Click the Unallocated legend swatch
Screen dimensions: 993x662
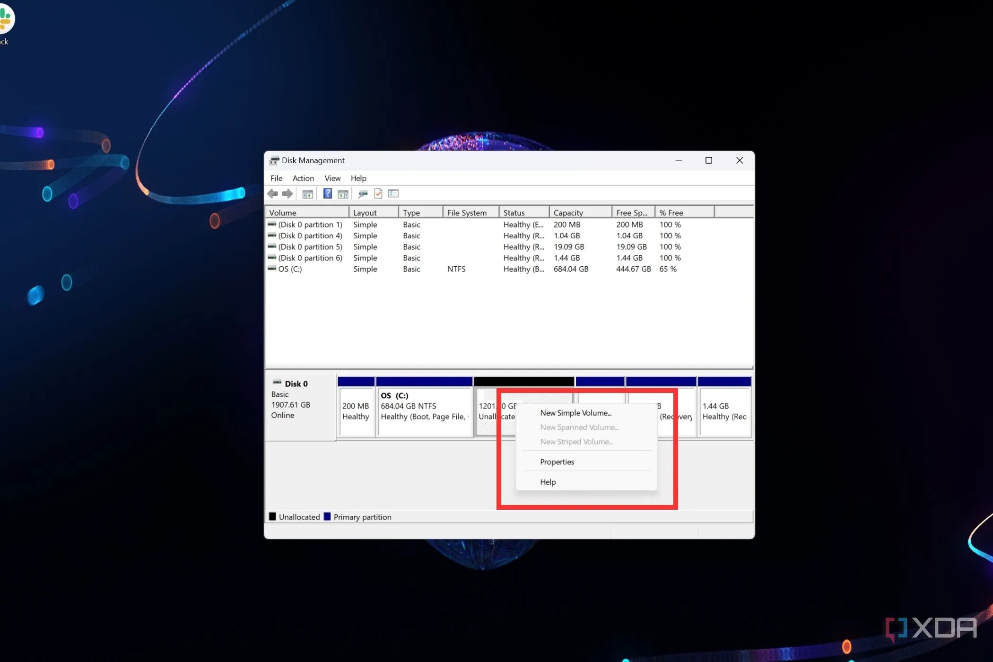(x=272, y=516)
